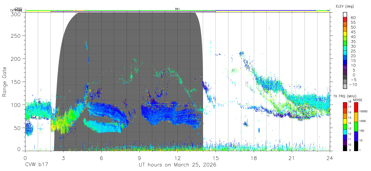Click the 'CVW b17' radar beam label
371x171 pixels.
pos(37,165)
